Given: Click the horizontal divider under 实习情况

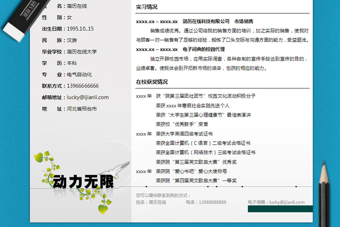Looking at the screenshot, I should pos(223,12).
